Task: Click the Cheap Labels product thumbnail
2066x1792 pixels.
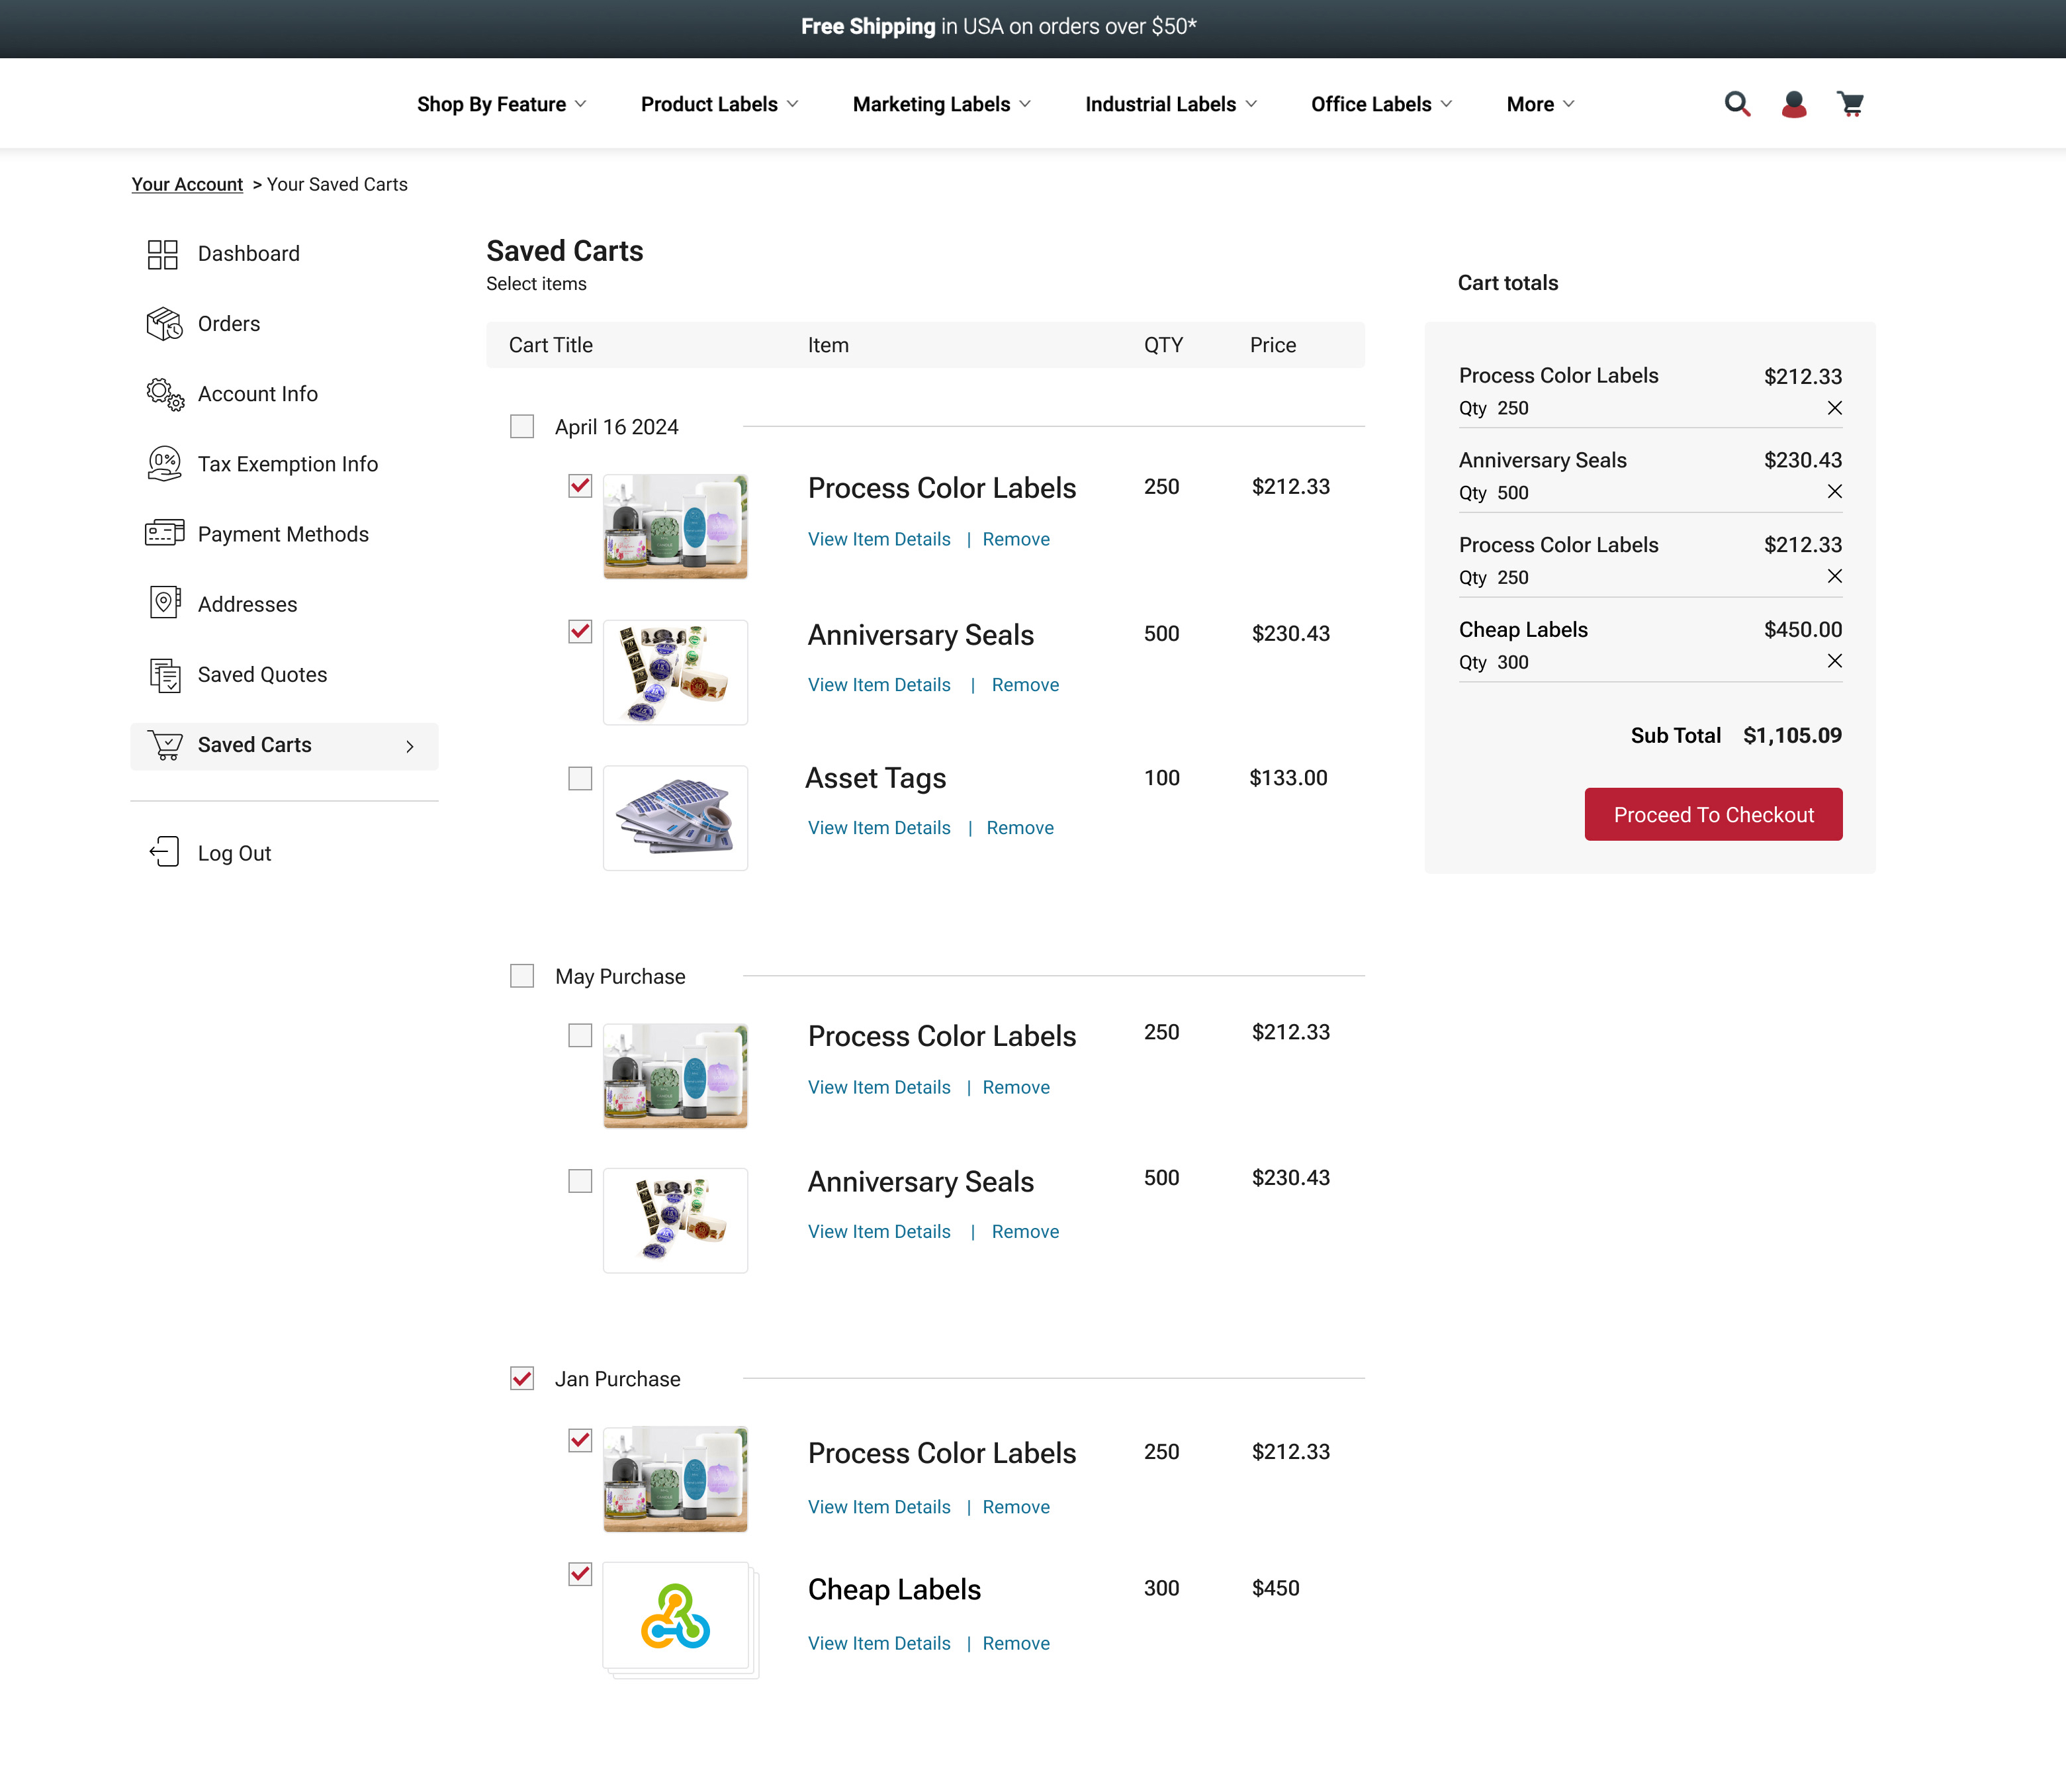Action: tap(676, 1616)
